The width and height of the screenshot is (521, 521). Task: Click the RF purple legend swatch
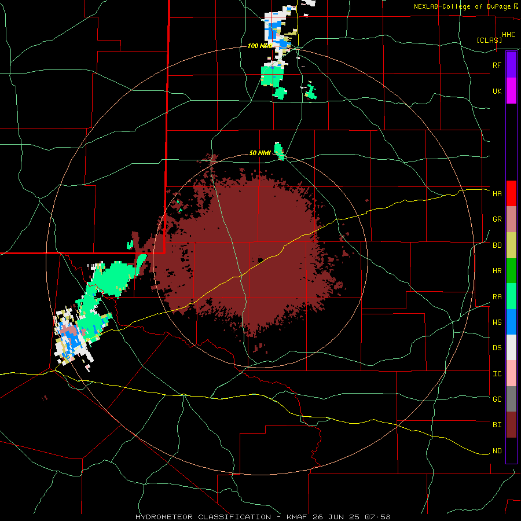point(511,65)
